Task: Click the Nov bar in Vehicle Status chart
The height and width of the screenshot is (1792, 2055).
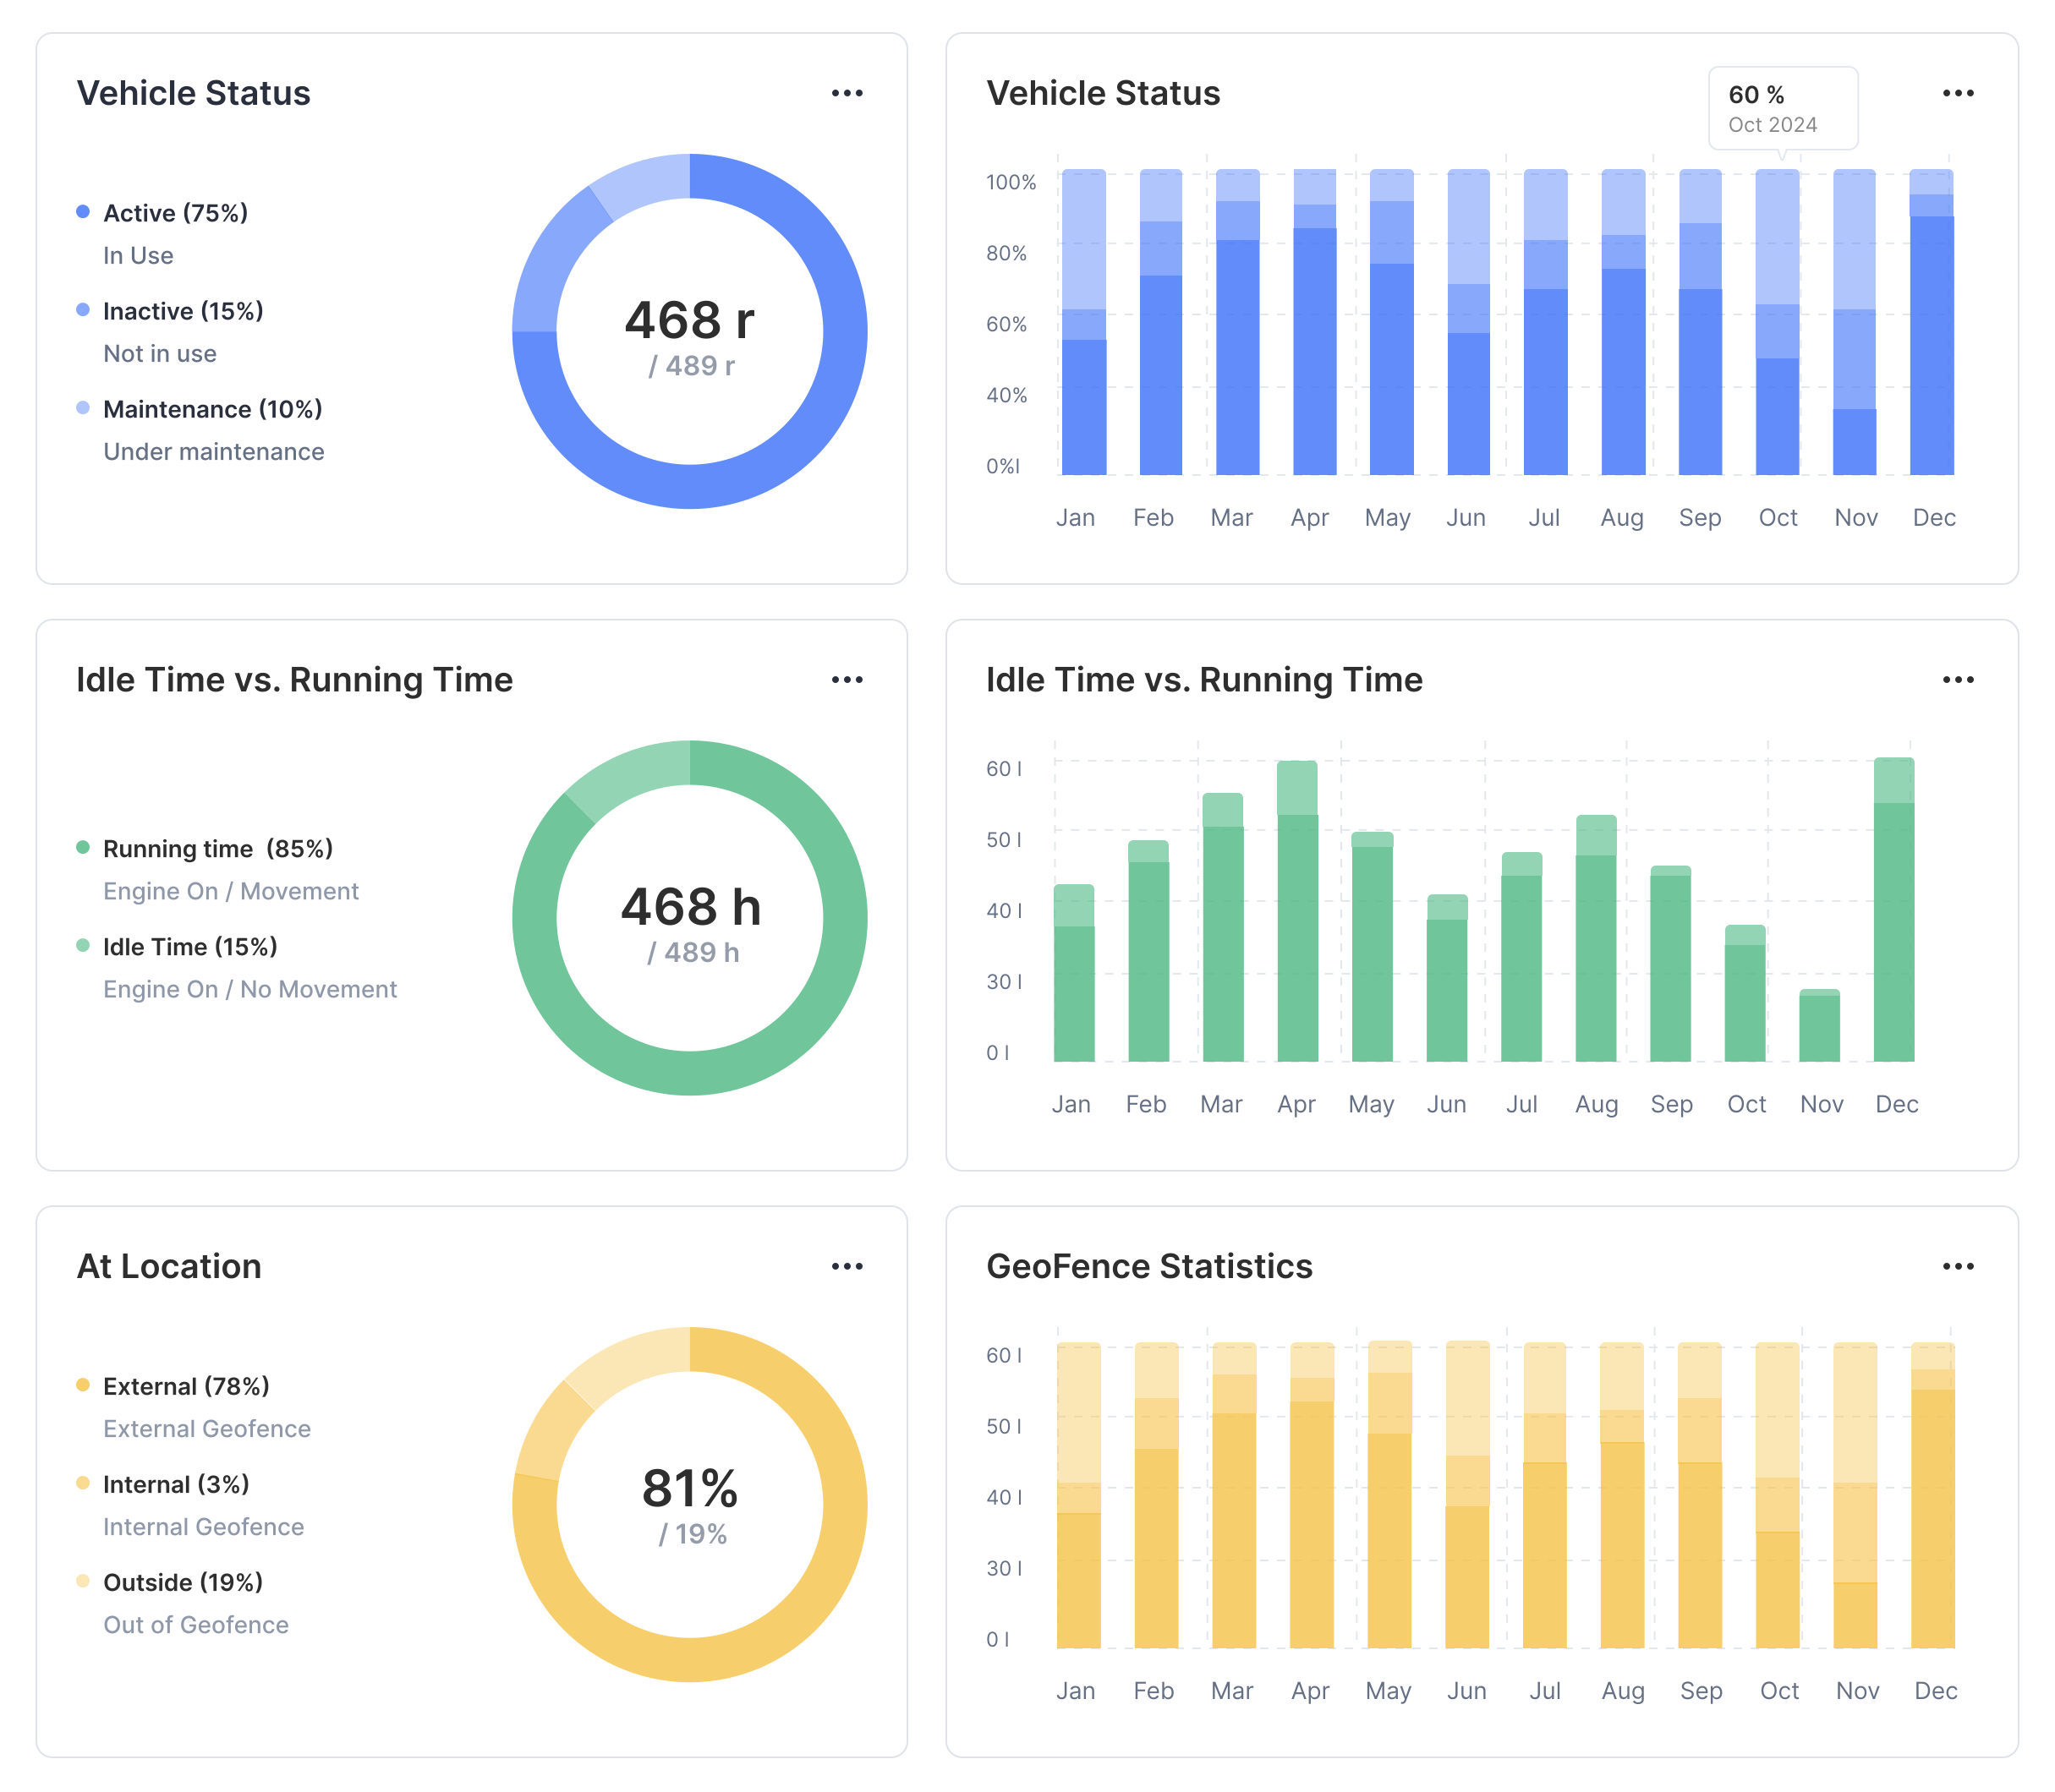Action: 1854,322
